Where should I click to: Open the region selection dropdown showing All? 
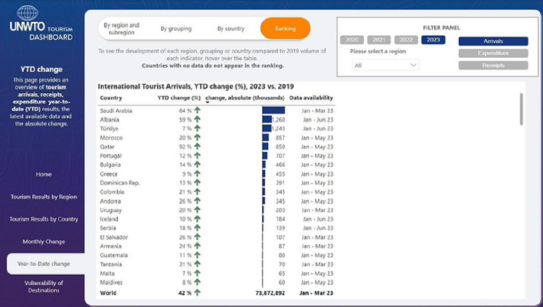tap(385, 65)
